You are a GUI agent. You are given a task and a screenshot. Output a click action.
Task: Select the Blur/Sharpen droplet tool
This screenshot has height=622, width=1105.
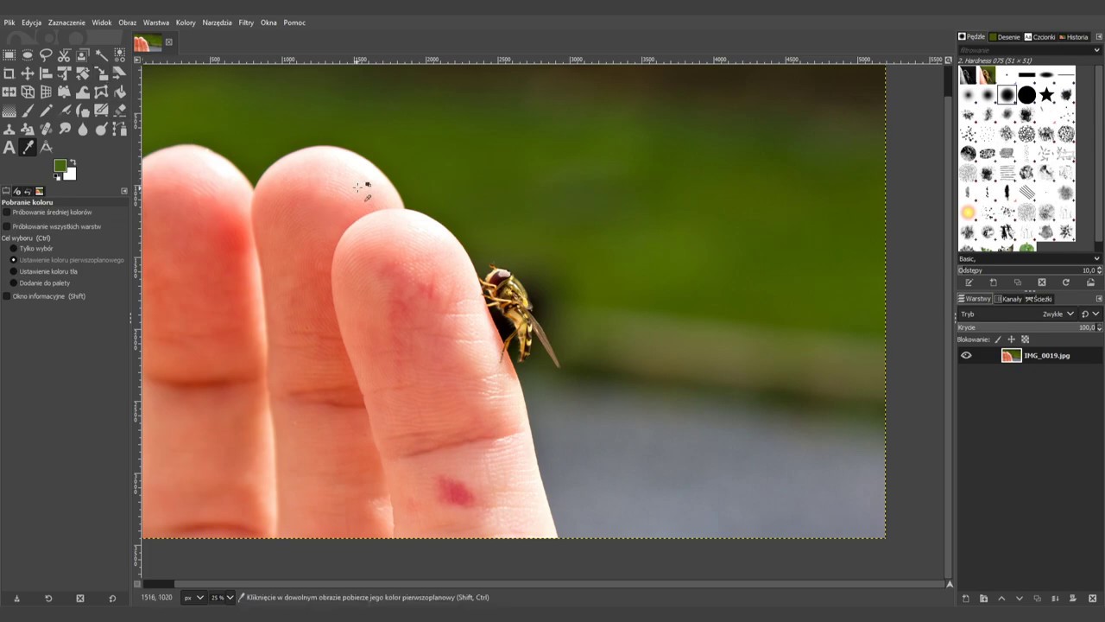83,130
